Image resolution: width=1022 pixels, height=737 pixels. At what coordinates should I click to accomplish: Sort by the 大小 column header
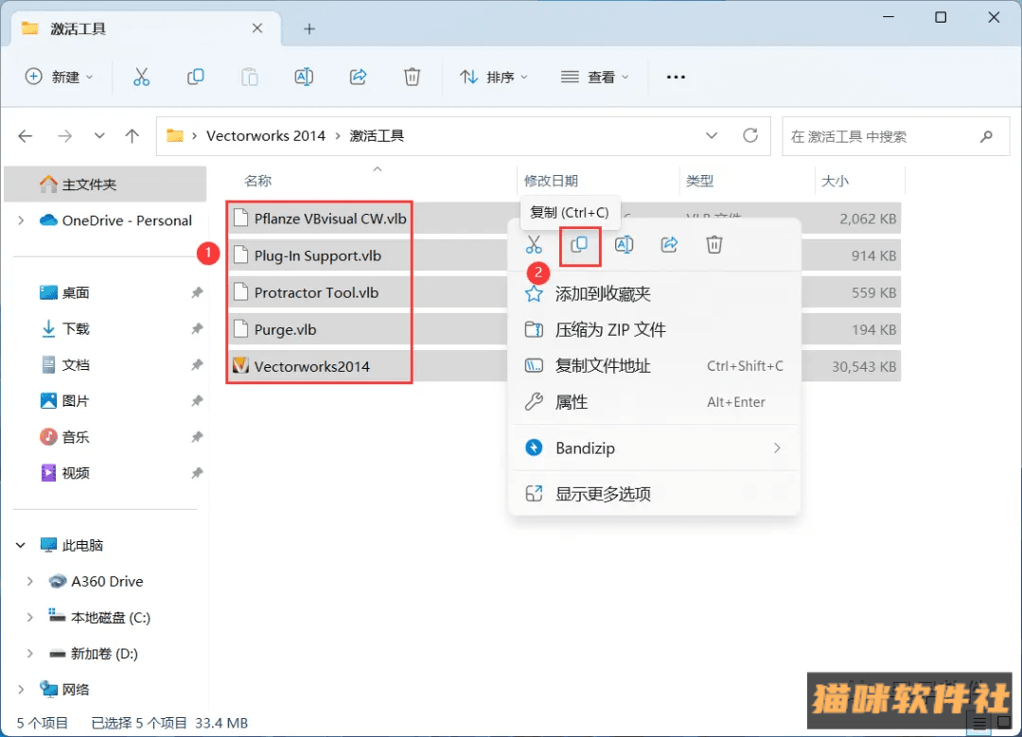[836, 181]
